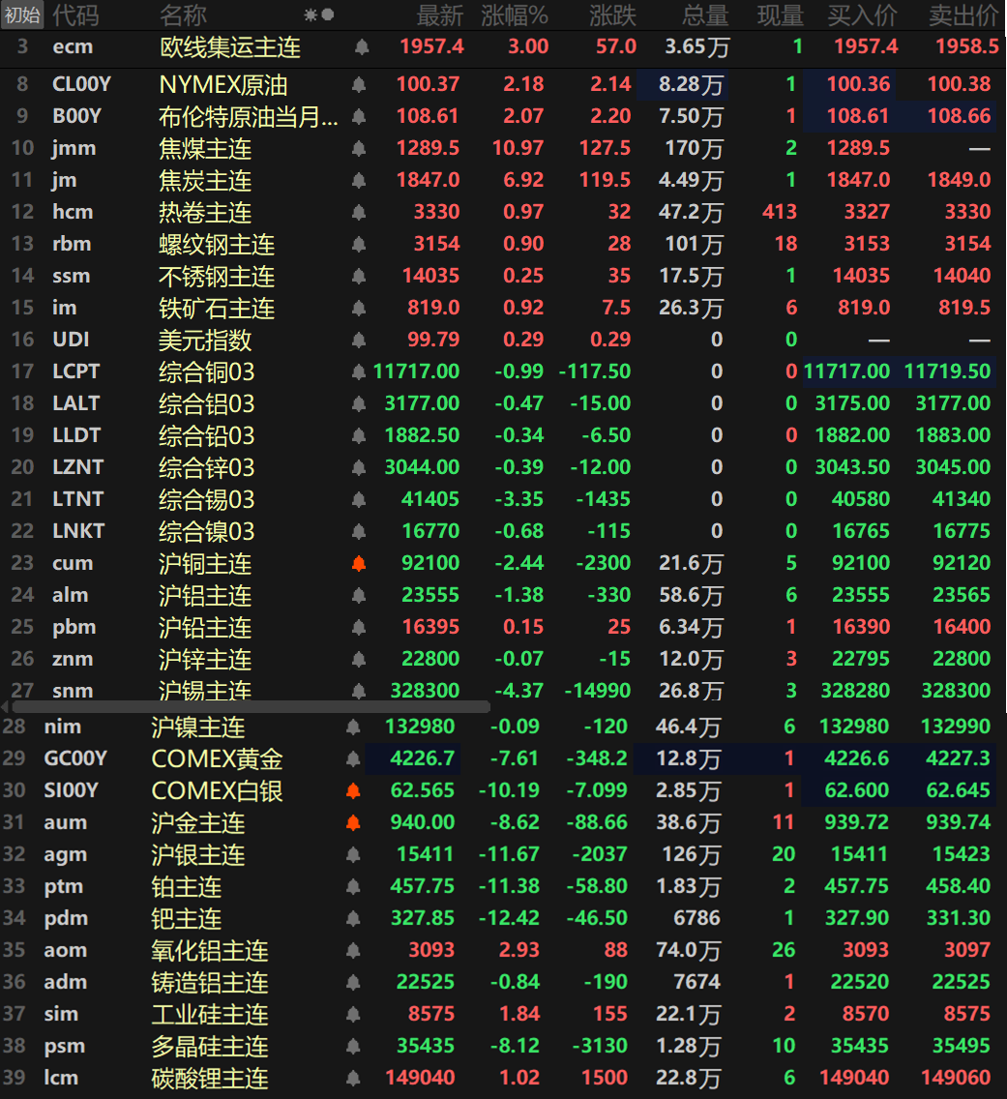
Task: Click the bell icon for NYMEX原油
Action: coord(359,85)
